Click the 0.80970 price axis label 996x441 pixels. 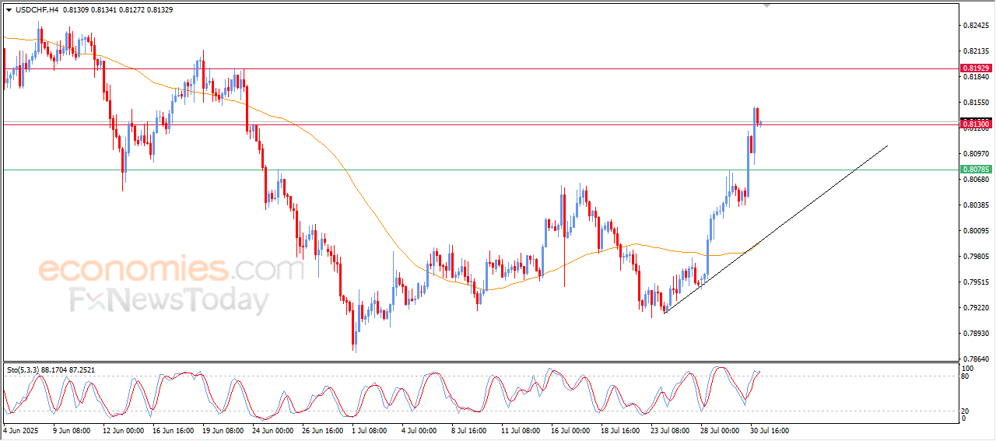pos(976,154)
